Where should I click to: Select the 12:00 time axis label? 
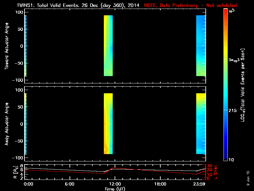click(x=115, y=184)
